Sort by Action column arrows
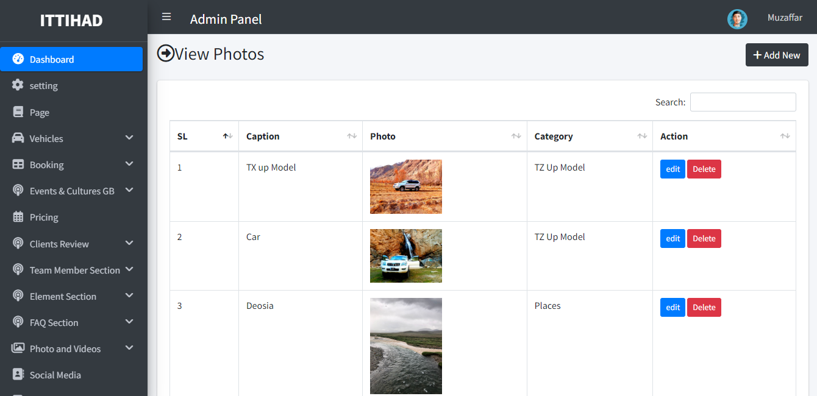This screenshot has height=396, width=817. (785, 136)
